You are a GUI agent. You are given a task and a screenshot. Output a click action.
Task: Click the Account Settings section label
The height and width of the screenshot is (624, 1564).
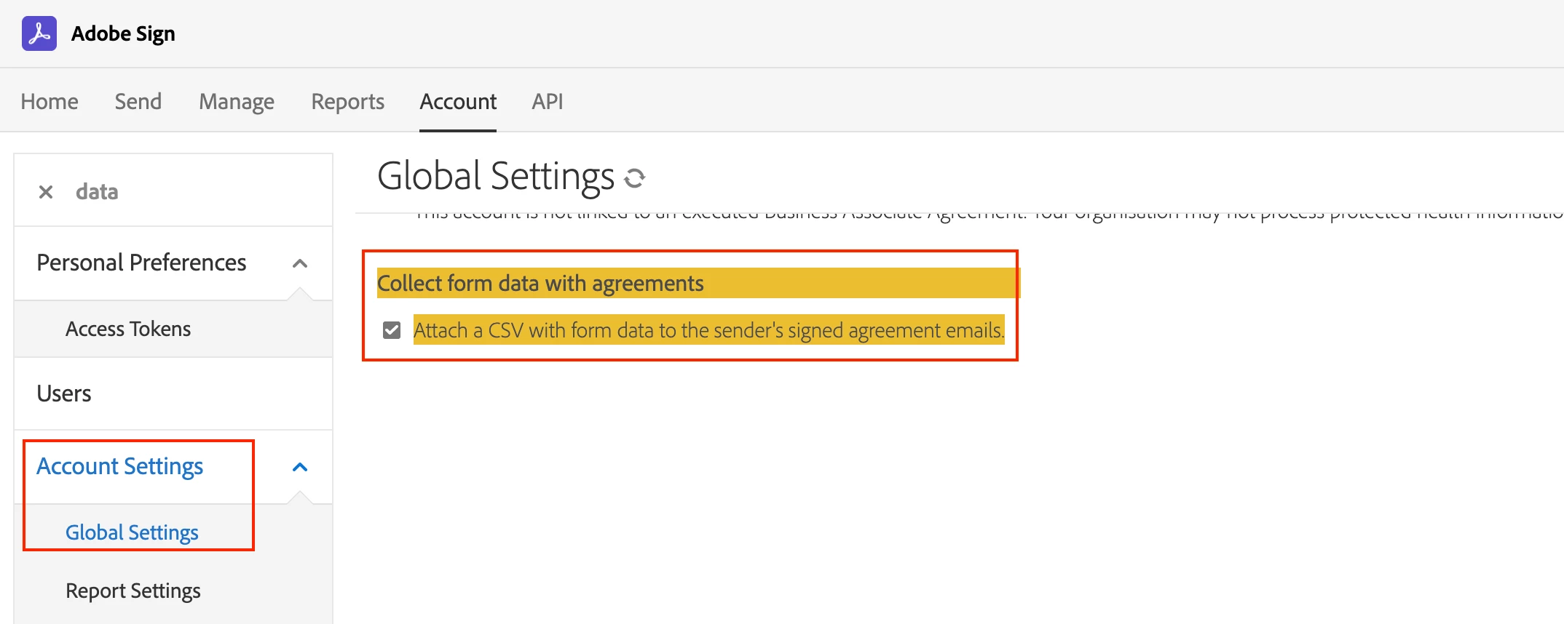point(120,466)
